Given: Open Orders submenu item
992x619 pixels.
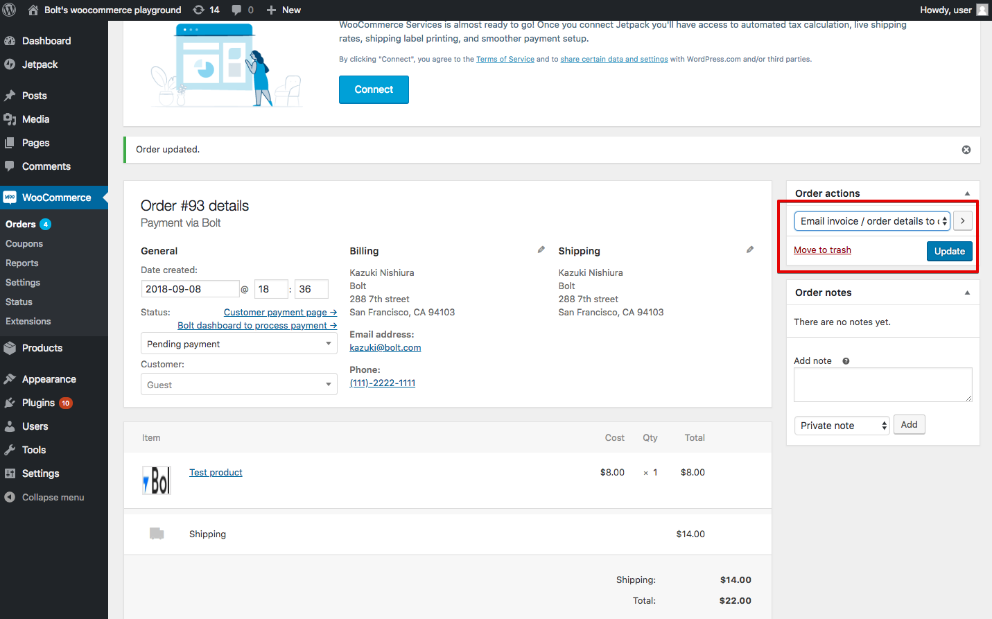Looking at the screenshot, I should [21, 224].
